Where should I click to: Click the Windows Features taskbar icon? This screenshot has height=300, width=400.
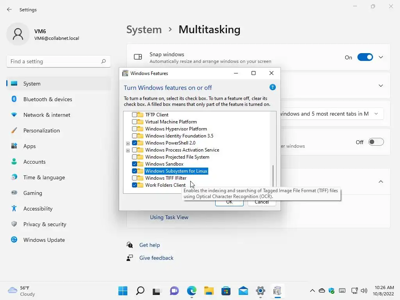click(x=277, y=291)
